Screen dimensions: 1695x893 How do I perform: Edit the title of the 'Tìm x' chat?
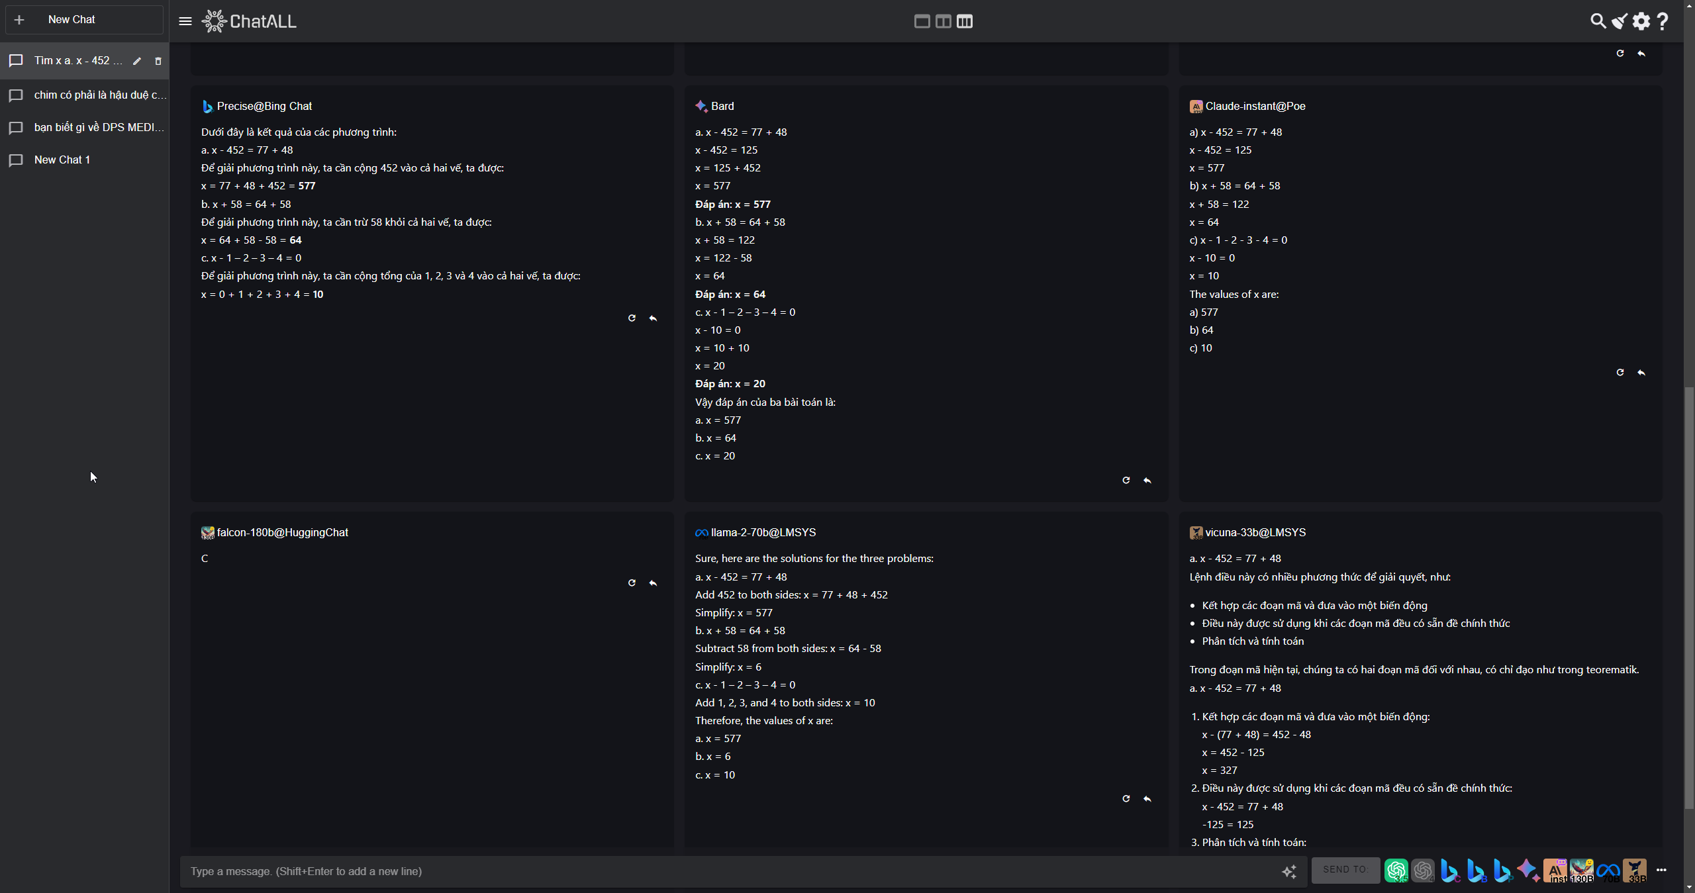click(137, 61)
